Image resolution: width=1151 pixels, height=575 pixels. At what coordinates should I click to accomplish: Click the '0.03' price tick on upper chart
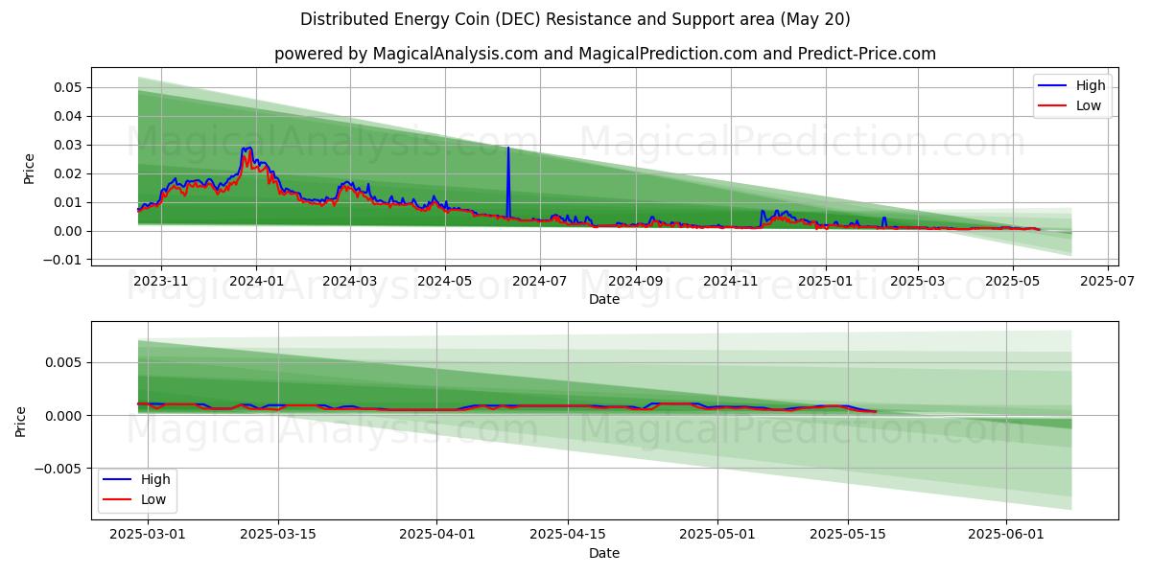click(x=70, y=145)
